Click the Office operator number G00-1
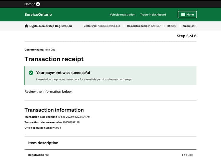Screen dimensions: 221x157 58,128
